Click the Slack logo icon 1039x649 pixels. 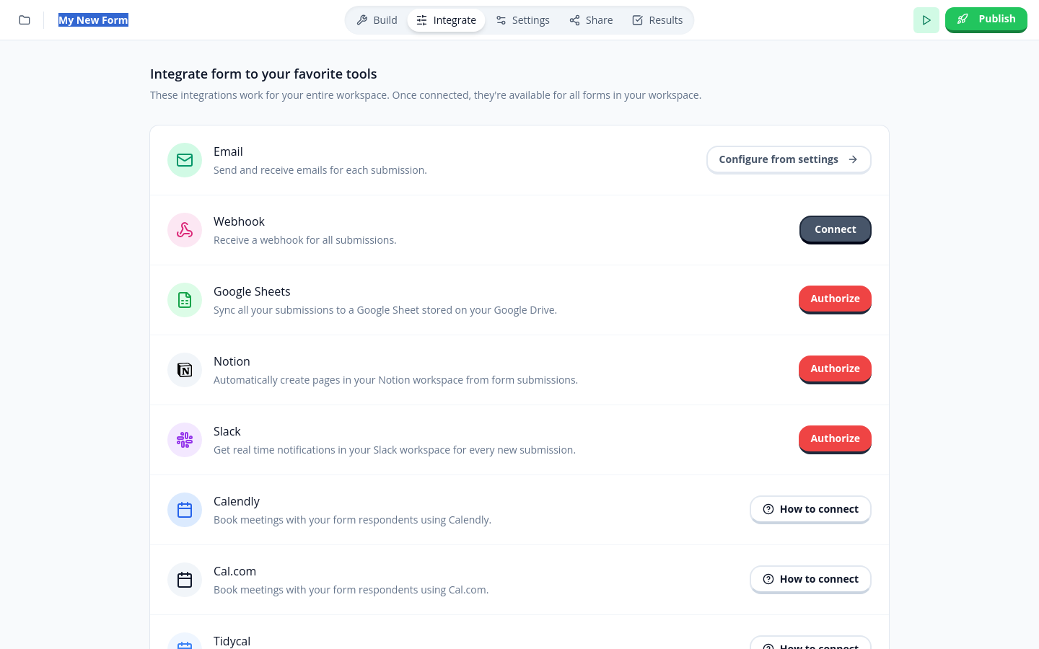[185, 440]
